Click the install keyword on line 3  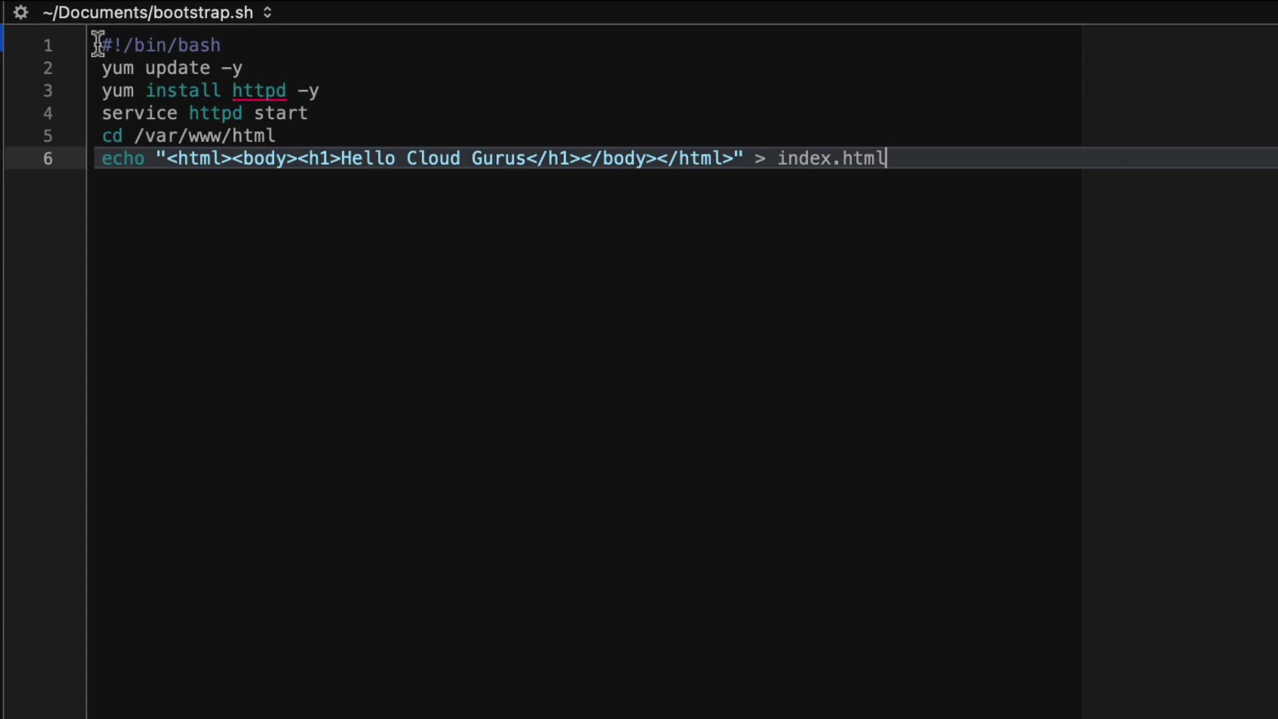[182, 91]
